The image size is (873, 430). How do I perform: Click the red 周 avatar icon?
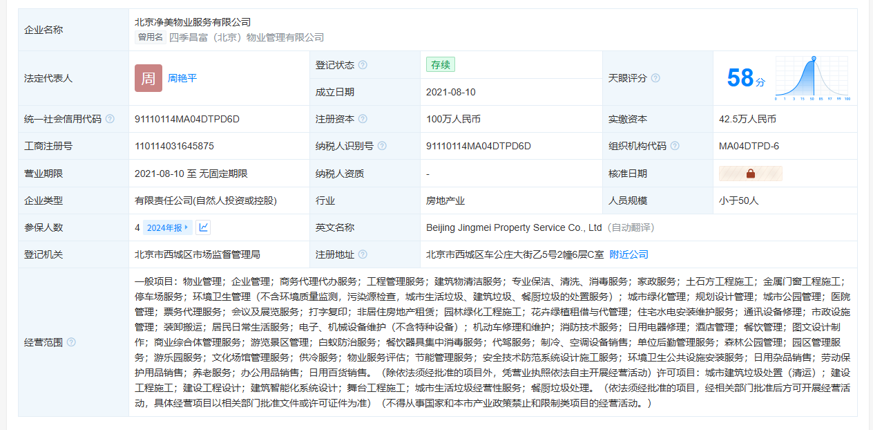148,78
